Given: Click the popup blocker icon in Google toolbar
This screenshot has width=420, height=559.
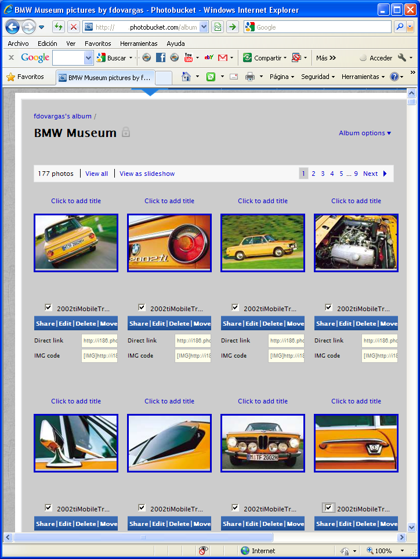Looking at the screenshot, I should [x=296, y=57].
